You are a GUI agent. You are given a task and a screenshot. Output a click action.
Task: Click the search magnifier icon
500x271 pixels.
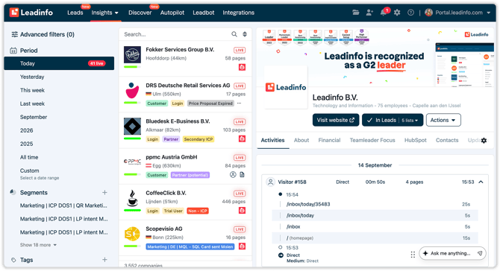click(234, 34)
